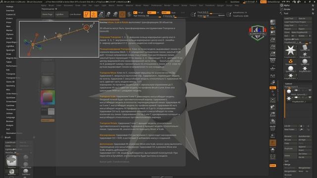Click the Zoom icon in right shelf

[273, 40]
